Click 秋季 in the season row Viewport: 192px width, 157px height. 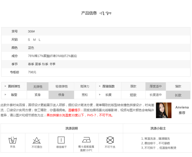click(x=45, y=64)
